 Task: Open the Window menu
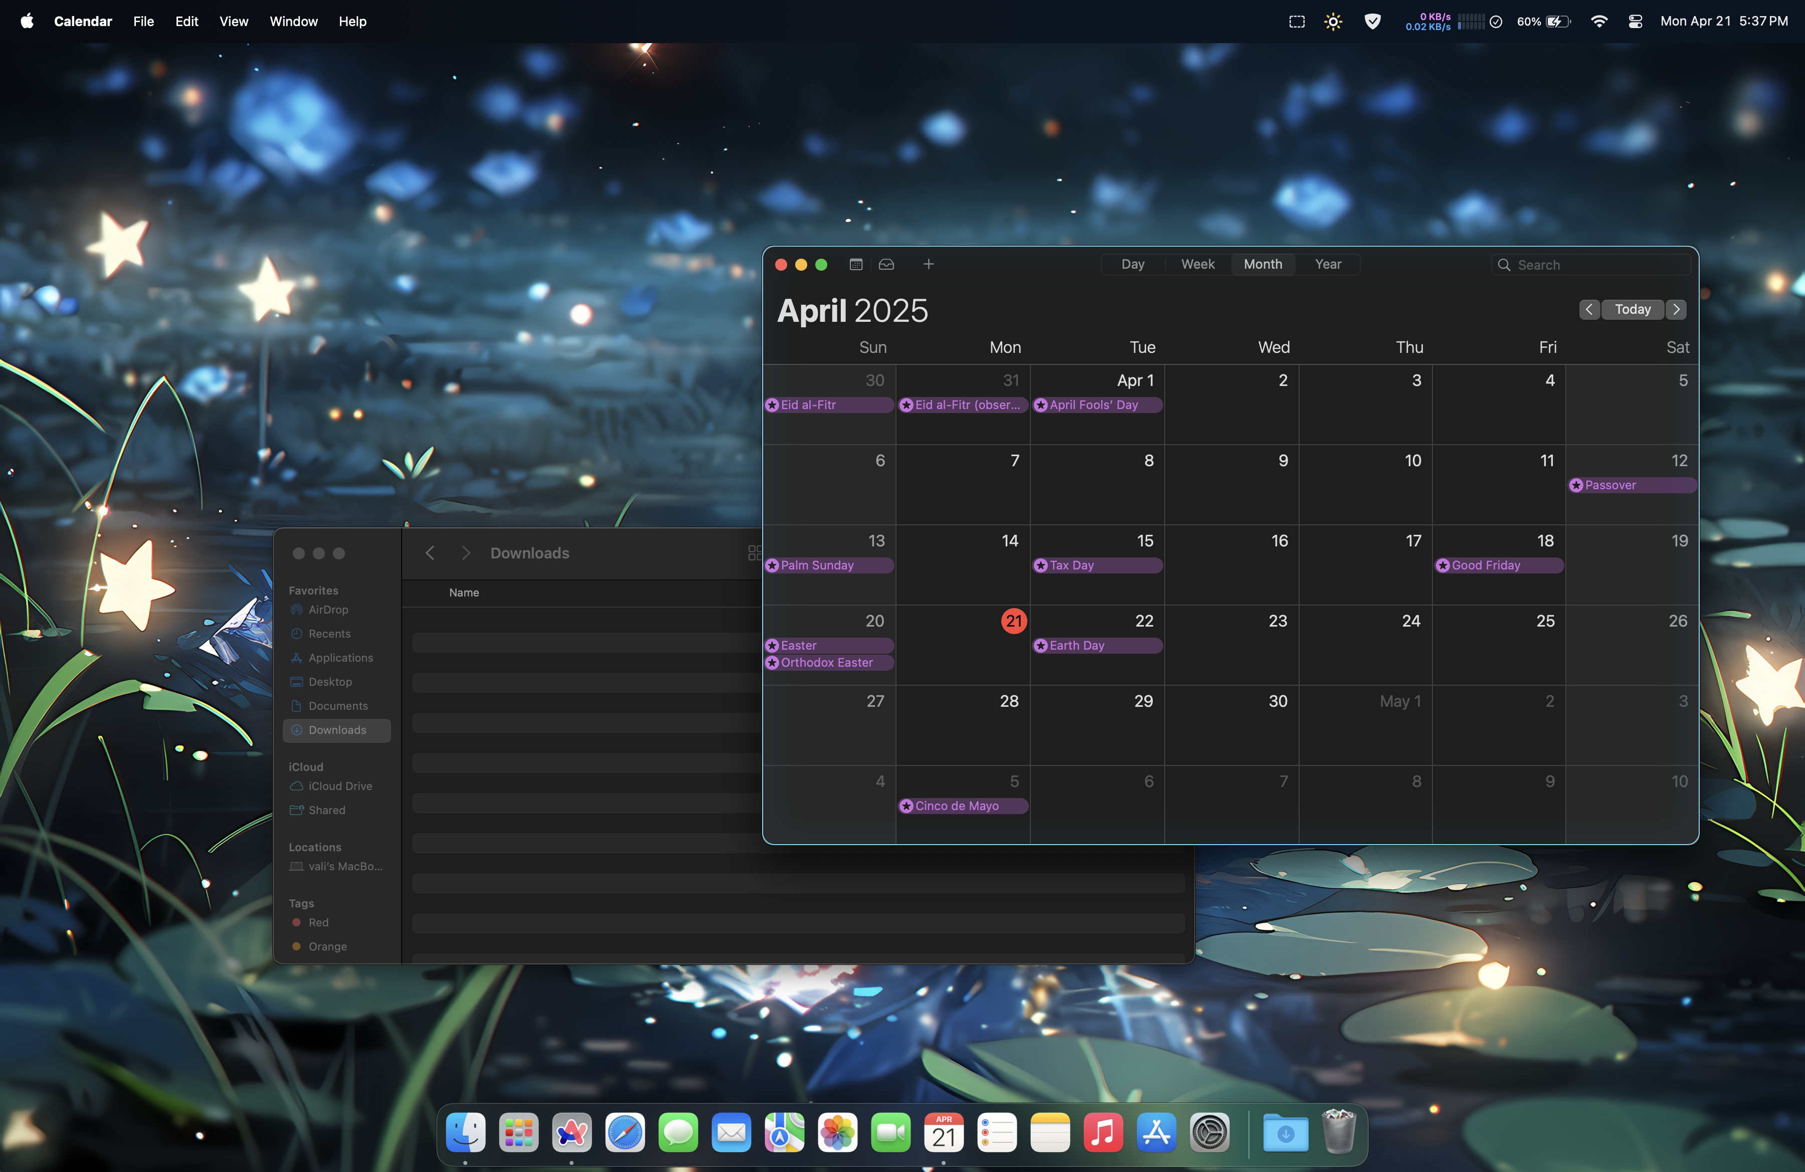pyautogui.click(x=293, y=21)
